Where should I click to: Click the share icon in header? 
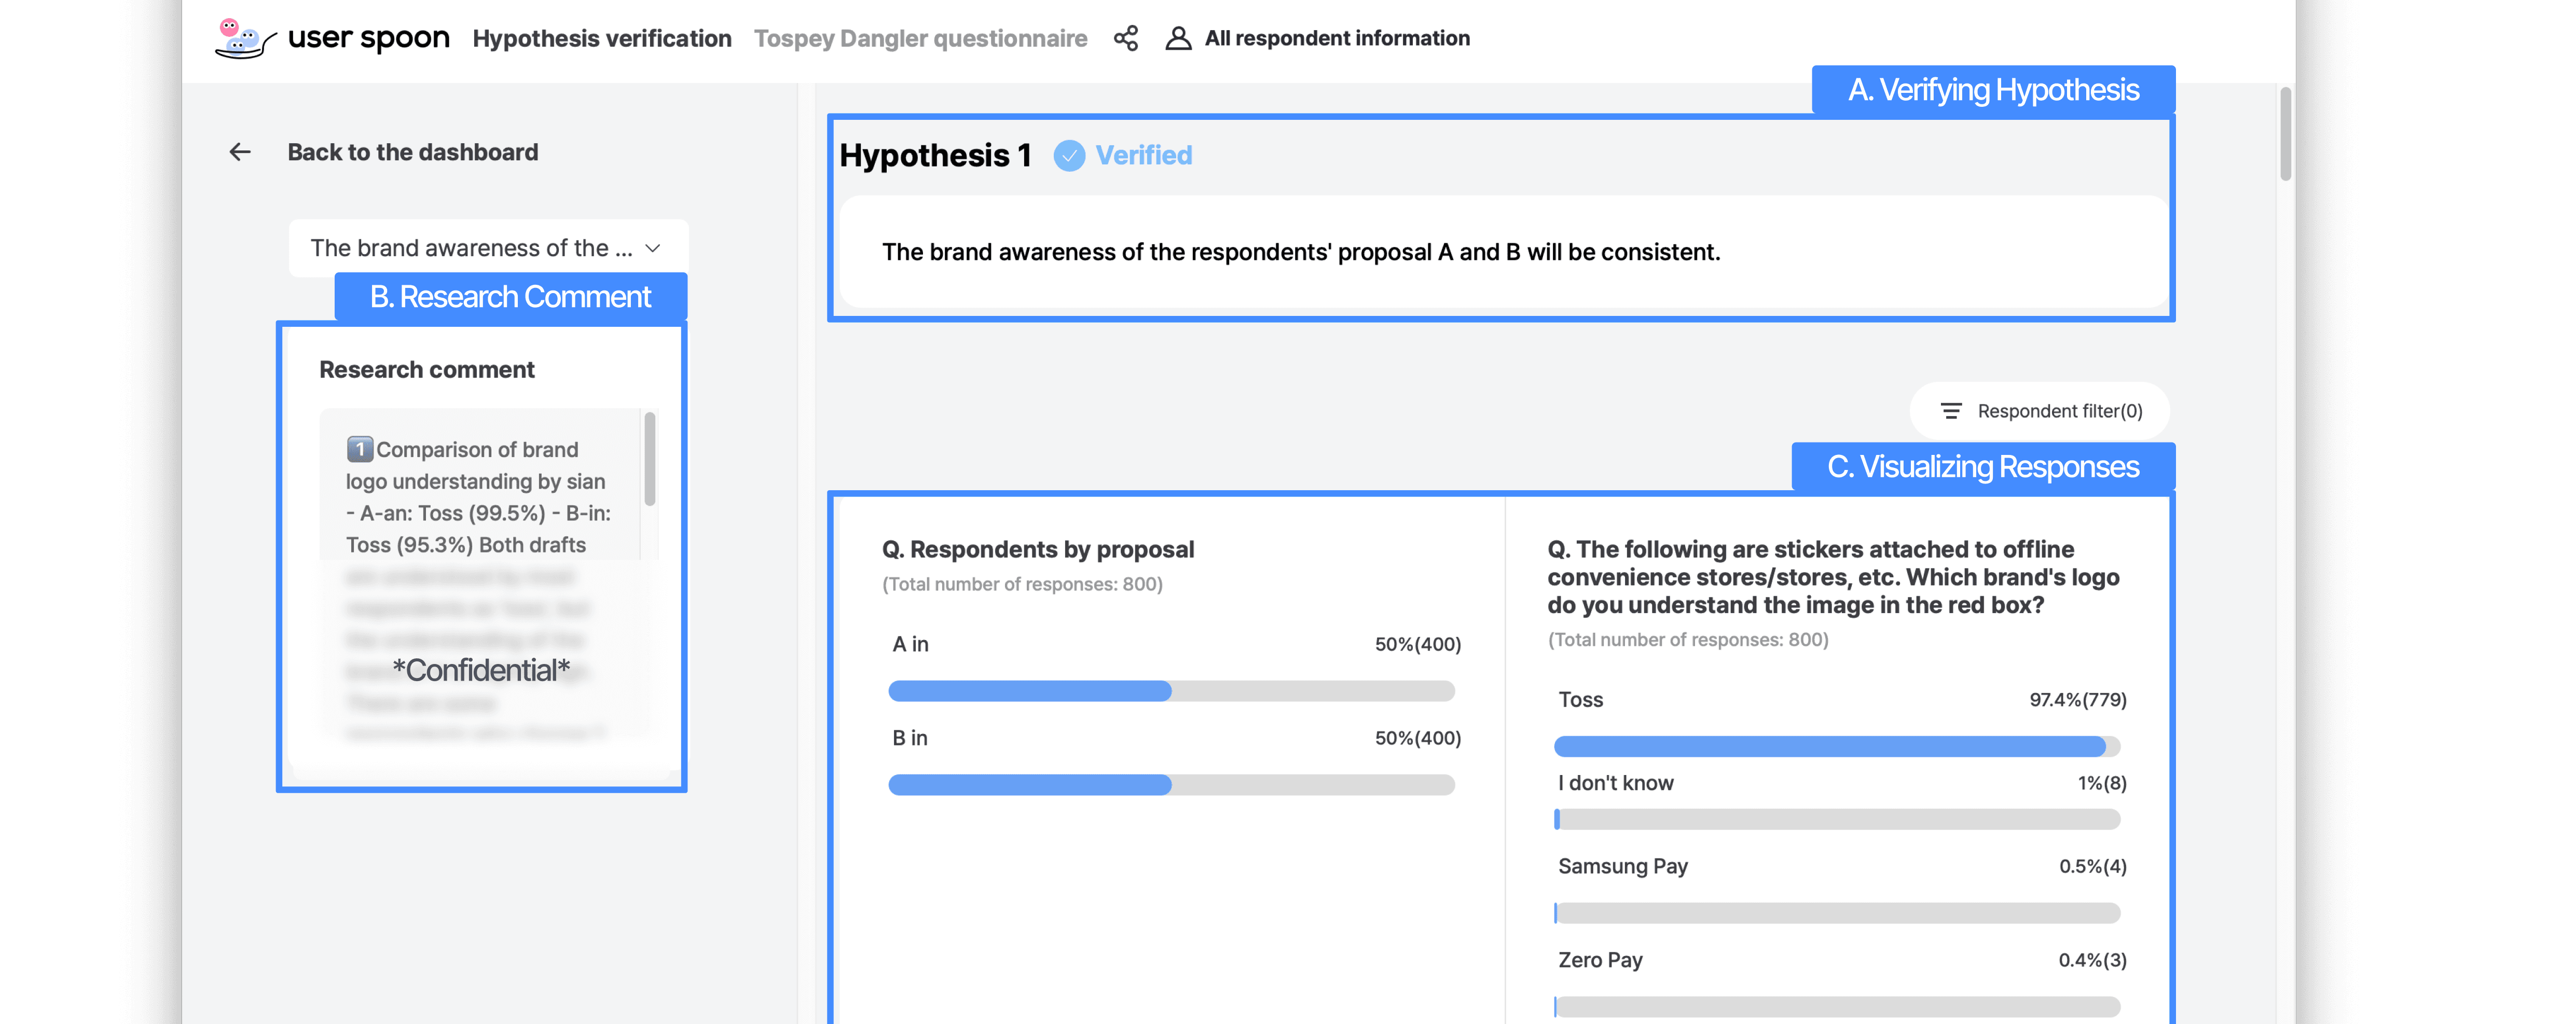pos(1126,38)
